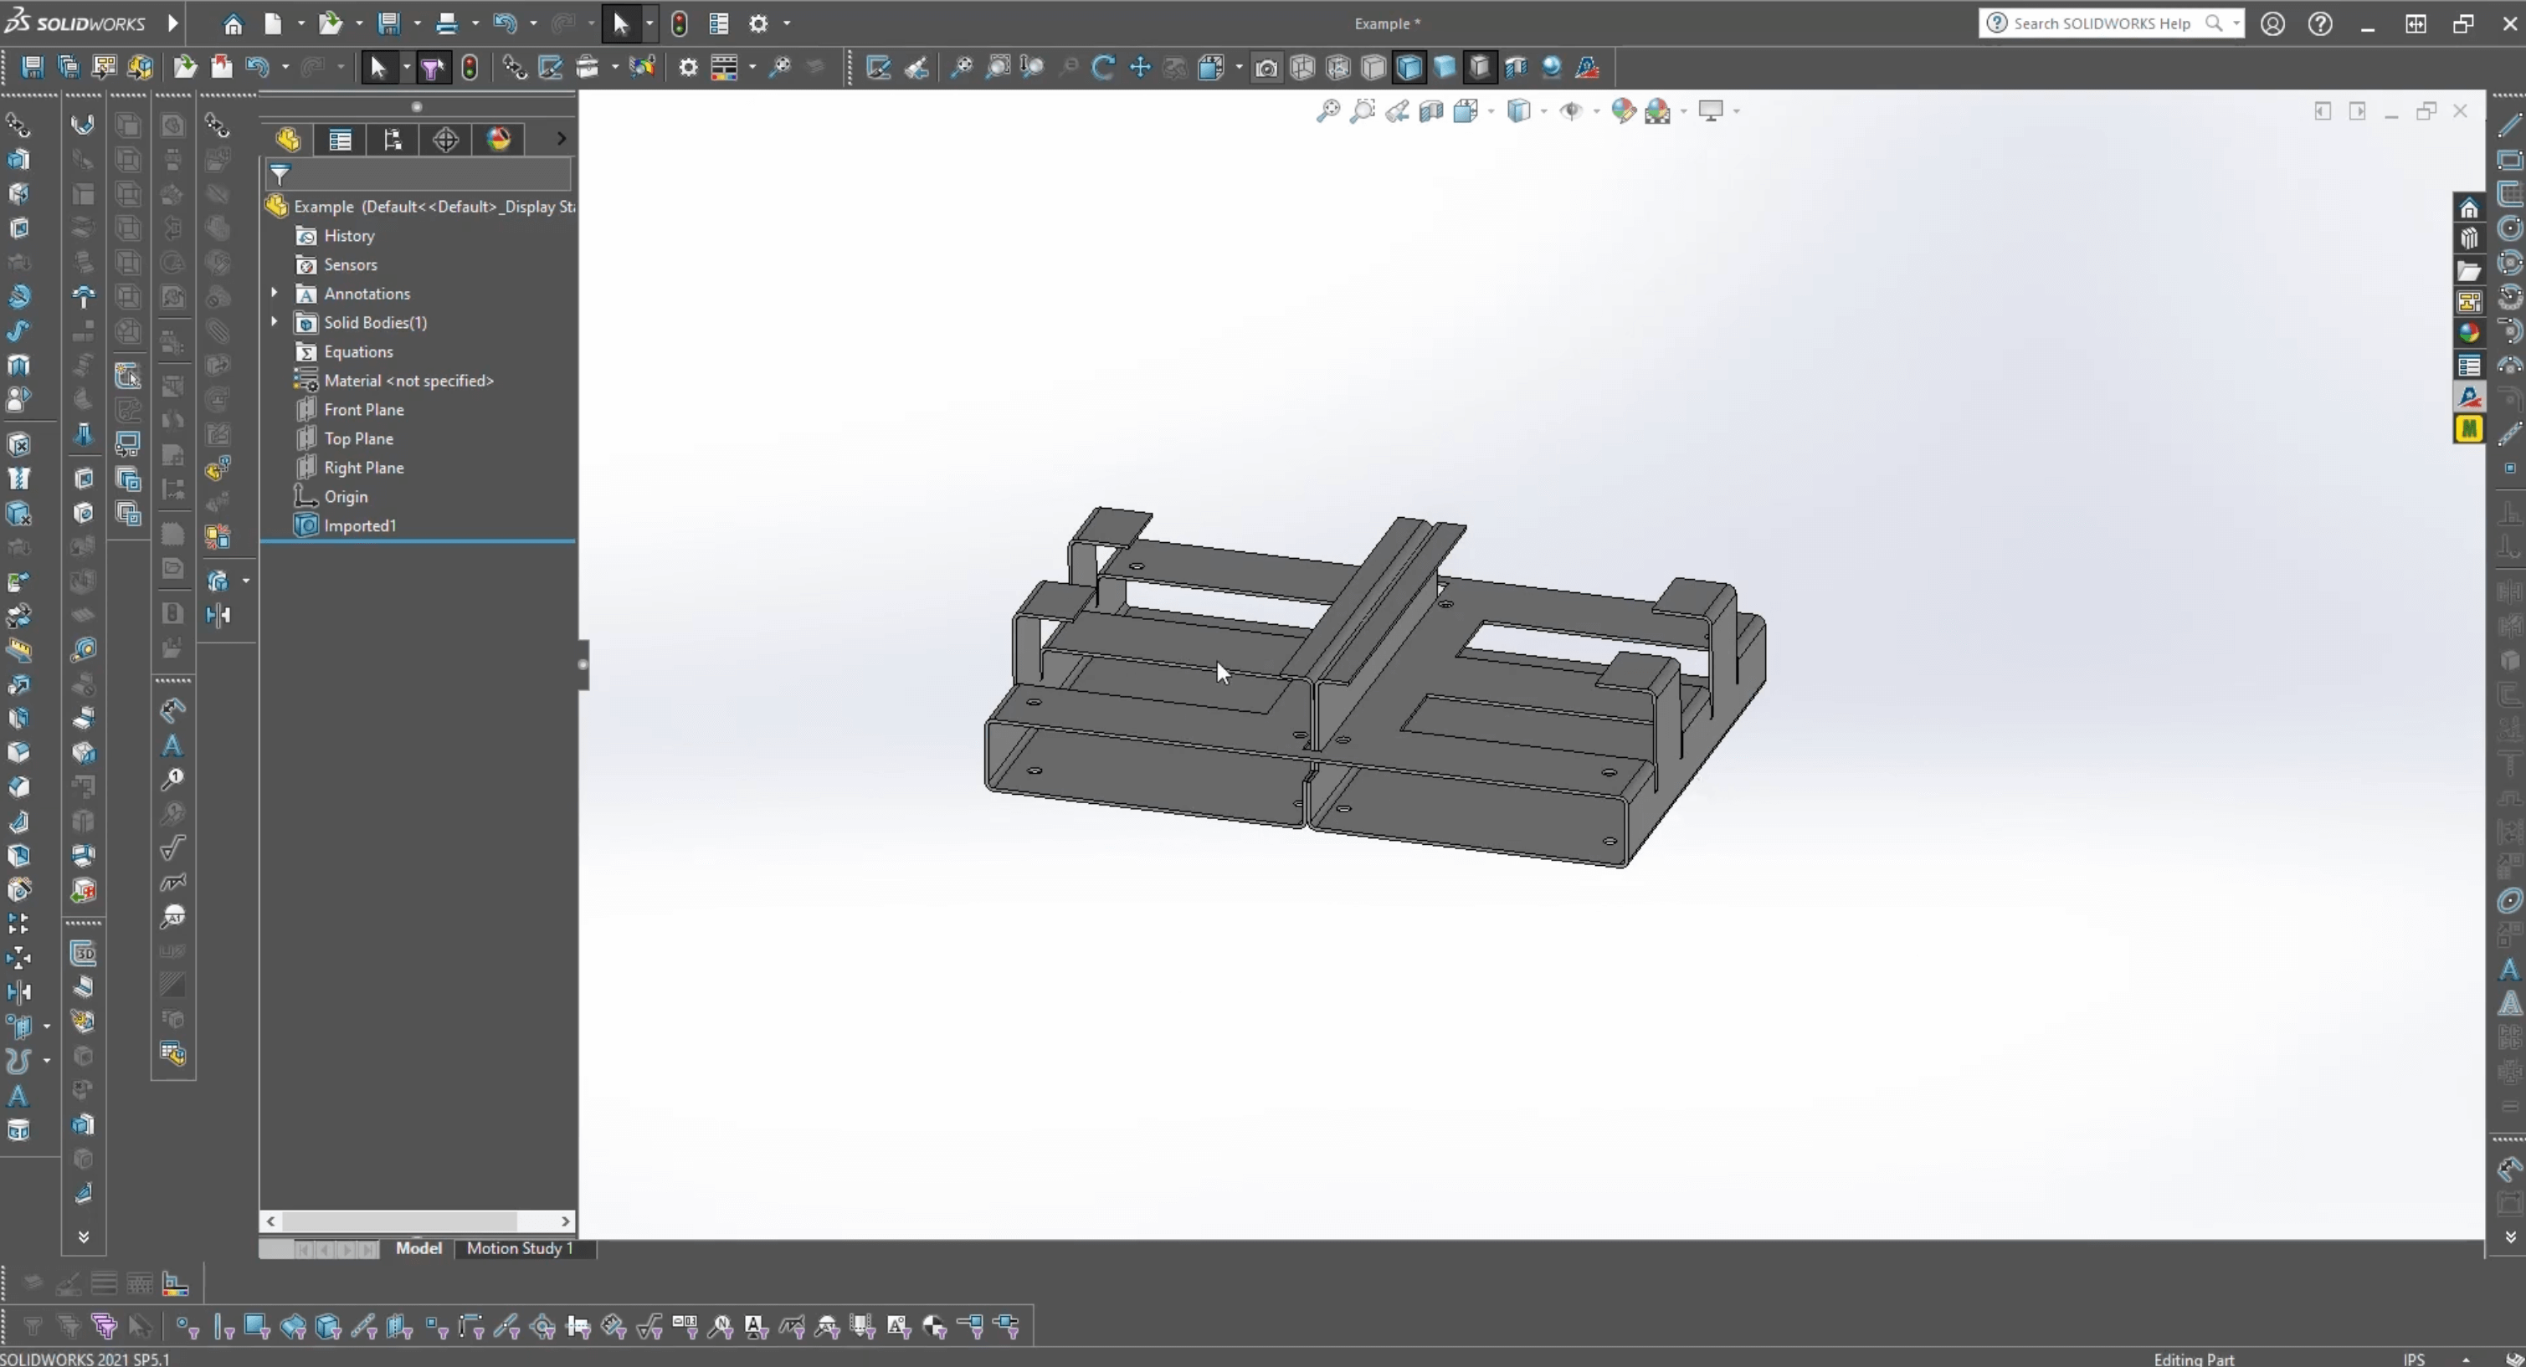Select the Section View tool
Screen dimensions: 2526x1367
click(x=1430, y=110)
